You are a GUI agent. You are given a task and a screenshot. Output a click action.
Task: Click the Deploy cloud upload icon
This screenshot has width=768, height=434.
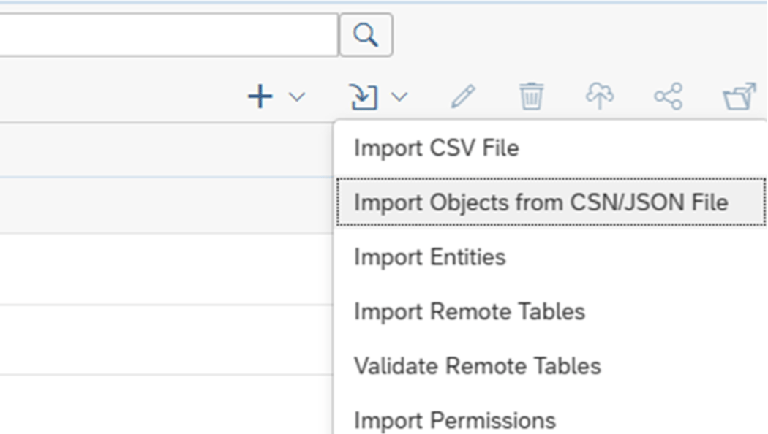[599, 95]
